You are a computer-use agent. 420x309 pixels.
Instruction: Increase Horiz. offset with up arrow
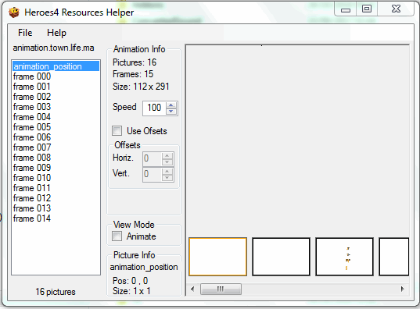click(x=167, y=155)
